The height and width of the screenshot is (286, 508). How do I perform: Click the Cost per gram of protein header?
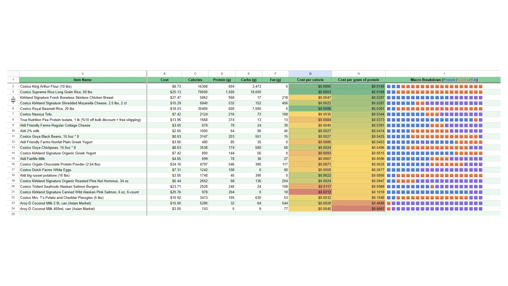tap(359, 80)
